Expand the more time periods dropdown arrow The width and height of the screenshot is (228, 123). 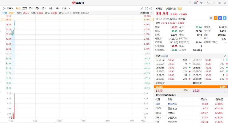click(x=69, y=8)
